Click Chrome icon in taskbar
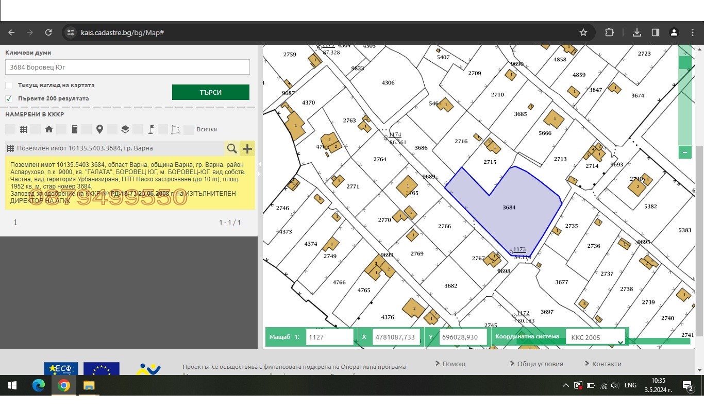The height and width of the screenshot is (409, 704). [64, 385]
